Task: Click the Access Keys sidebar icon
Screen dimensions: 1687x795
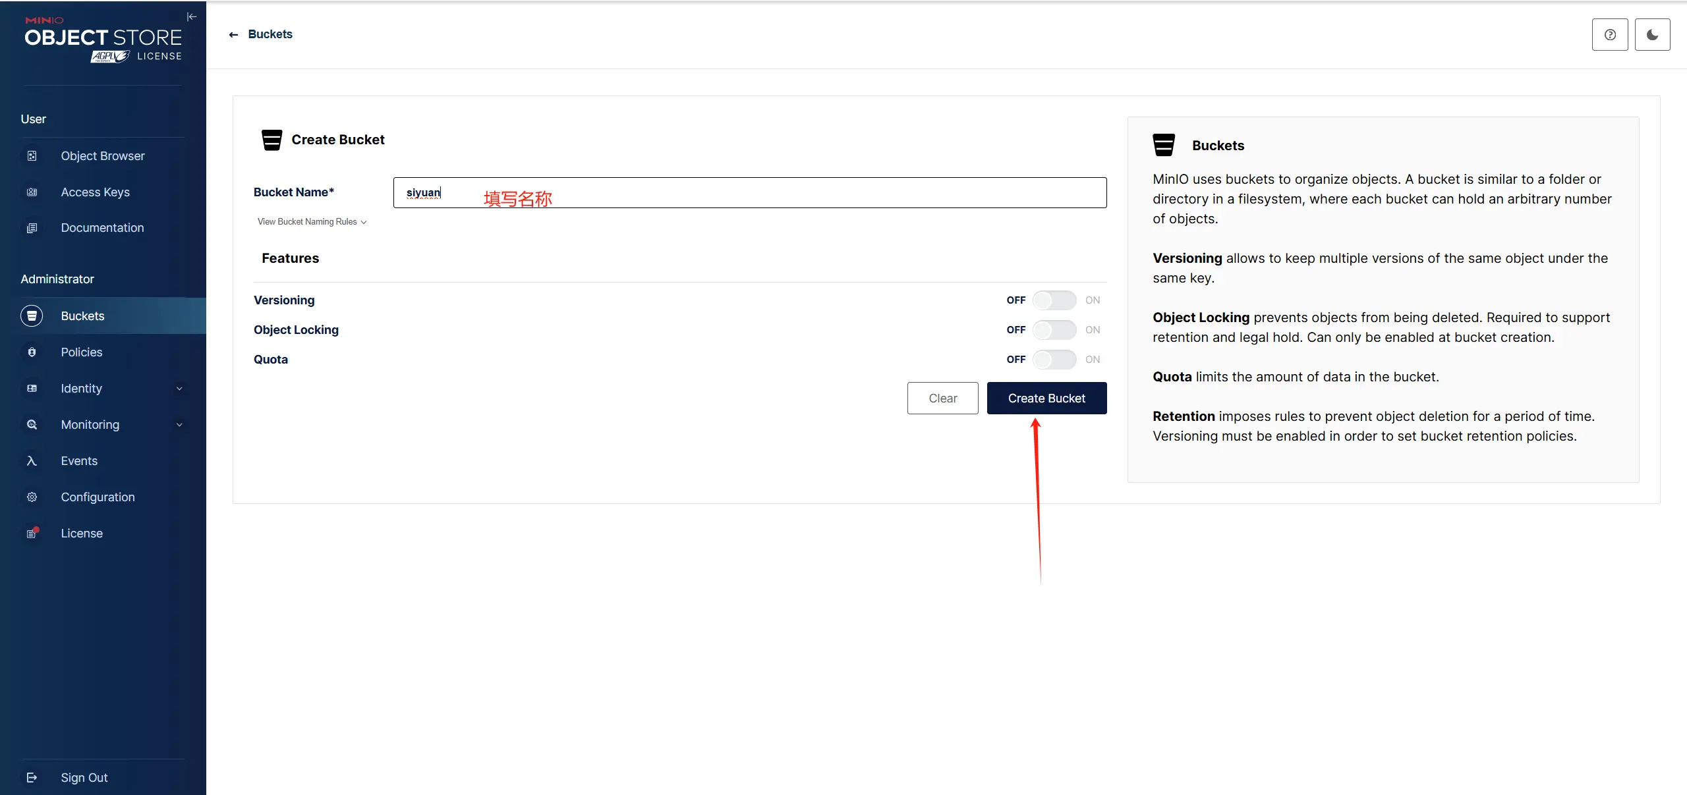Action: coord(32,192)
